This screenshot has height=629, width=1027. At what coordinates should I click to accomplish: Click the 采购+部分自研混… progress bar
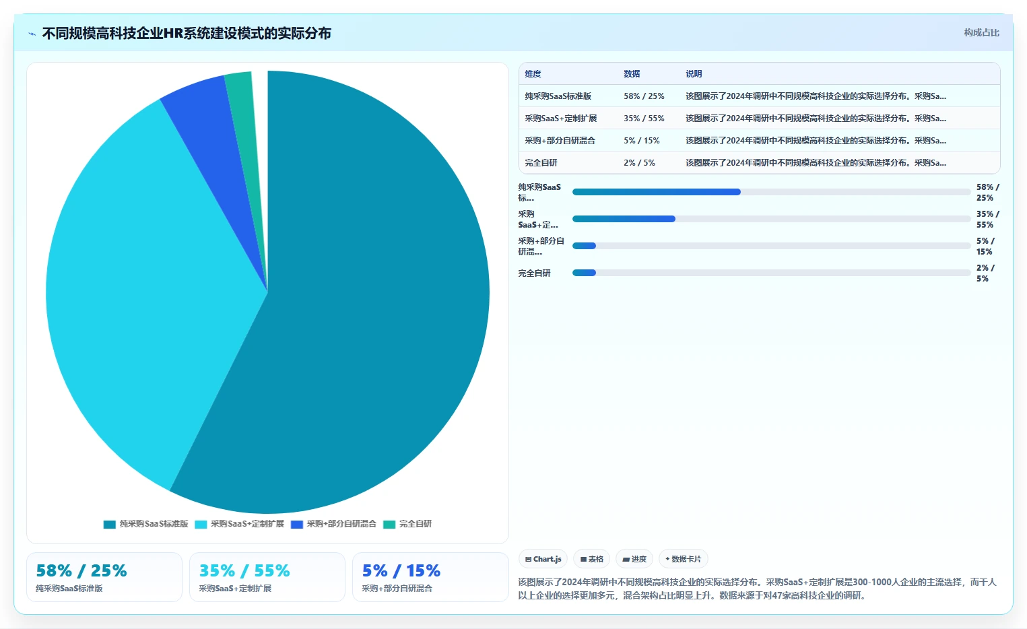(x=771, y=246)
